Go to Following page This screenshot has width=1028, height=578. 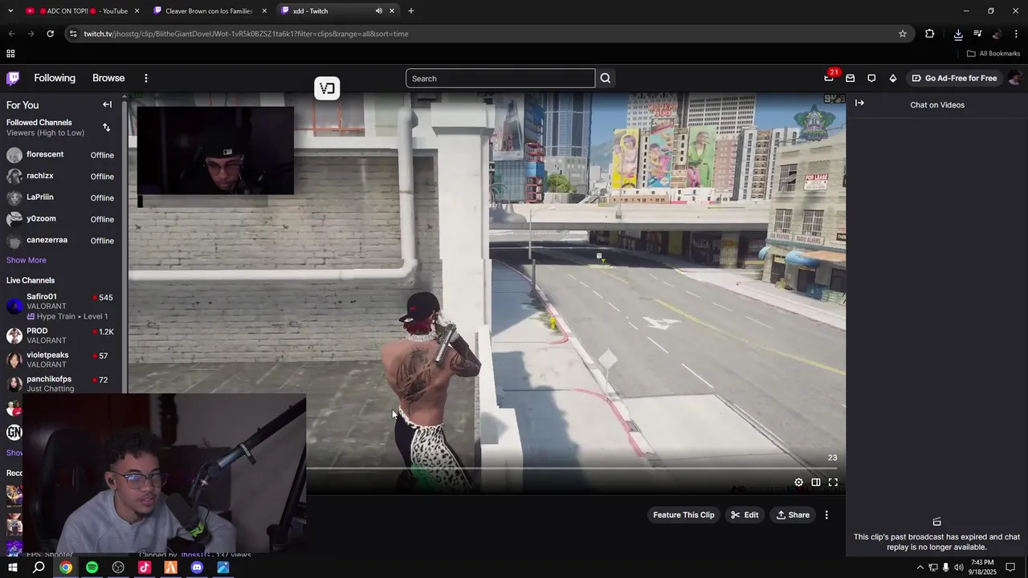click(55, 78)
